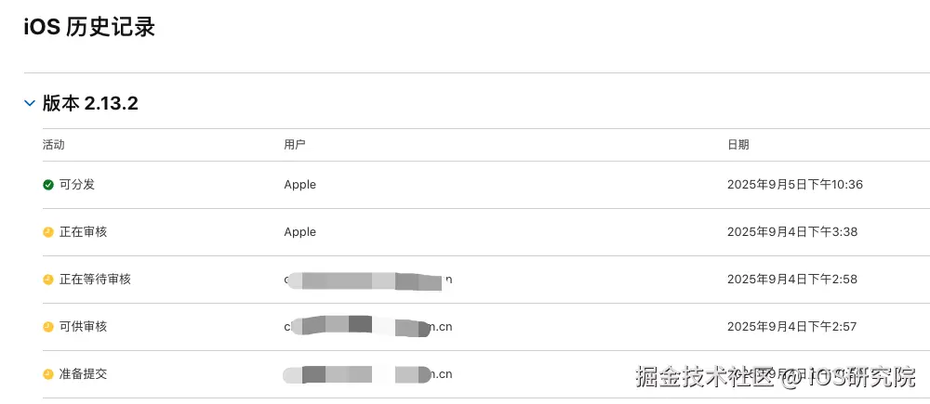Click the yellow status icon beside 可供审核
The width and height of the screenshot is (930, 404).
(48, 327)
